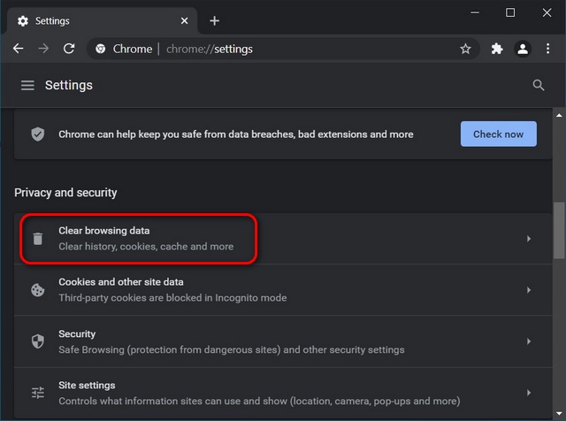566x421 pixels.
Task: Open a new tab with plus
Action: [214, 21]
